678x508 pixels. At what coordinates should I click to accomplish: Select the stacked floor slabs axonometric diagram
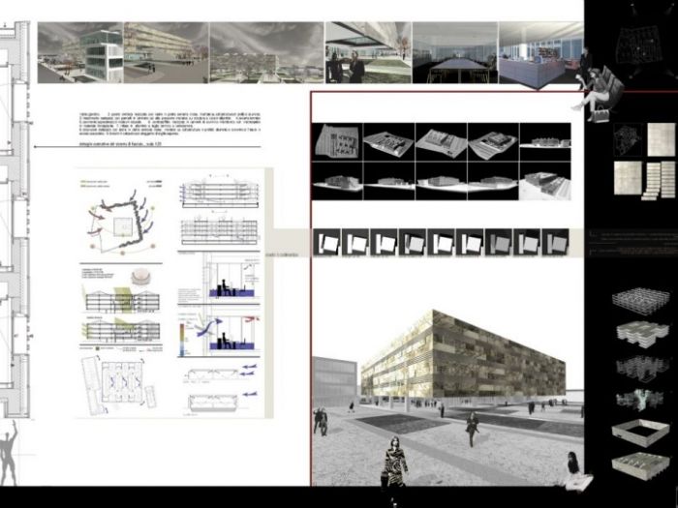tap(642, 335)
